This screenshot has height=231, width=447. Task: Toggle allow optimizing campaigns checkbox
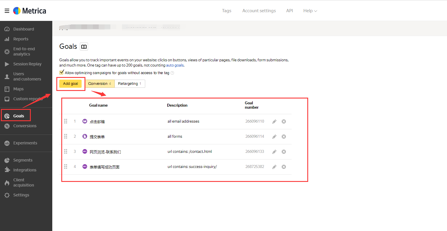62,72
